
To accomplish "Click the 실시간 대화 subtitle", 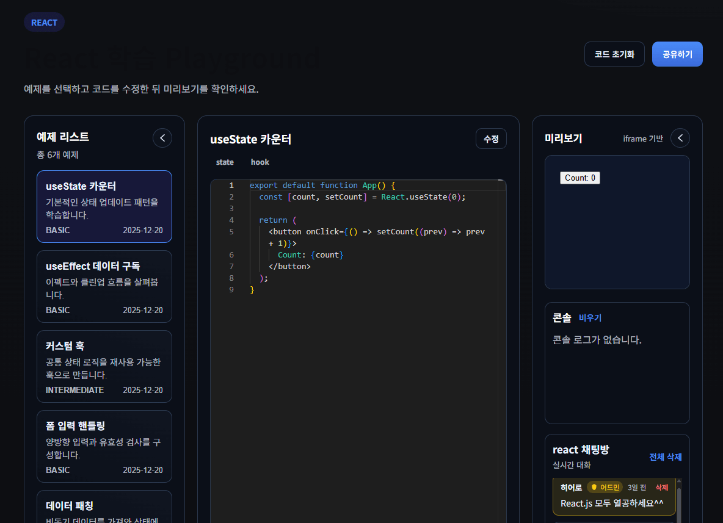I will 572,466.
